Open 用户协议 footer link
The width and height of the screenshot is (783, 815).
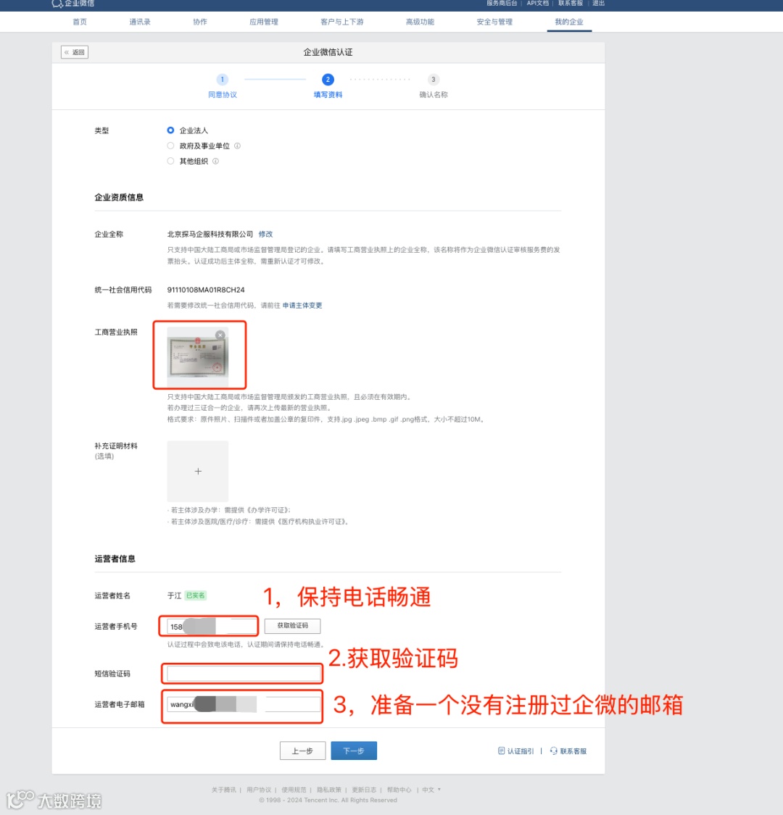(259, 790)
